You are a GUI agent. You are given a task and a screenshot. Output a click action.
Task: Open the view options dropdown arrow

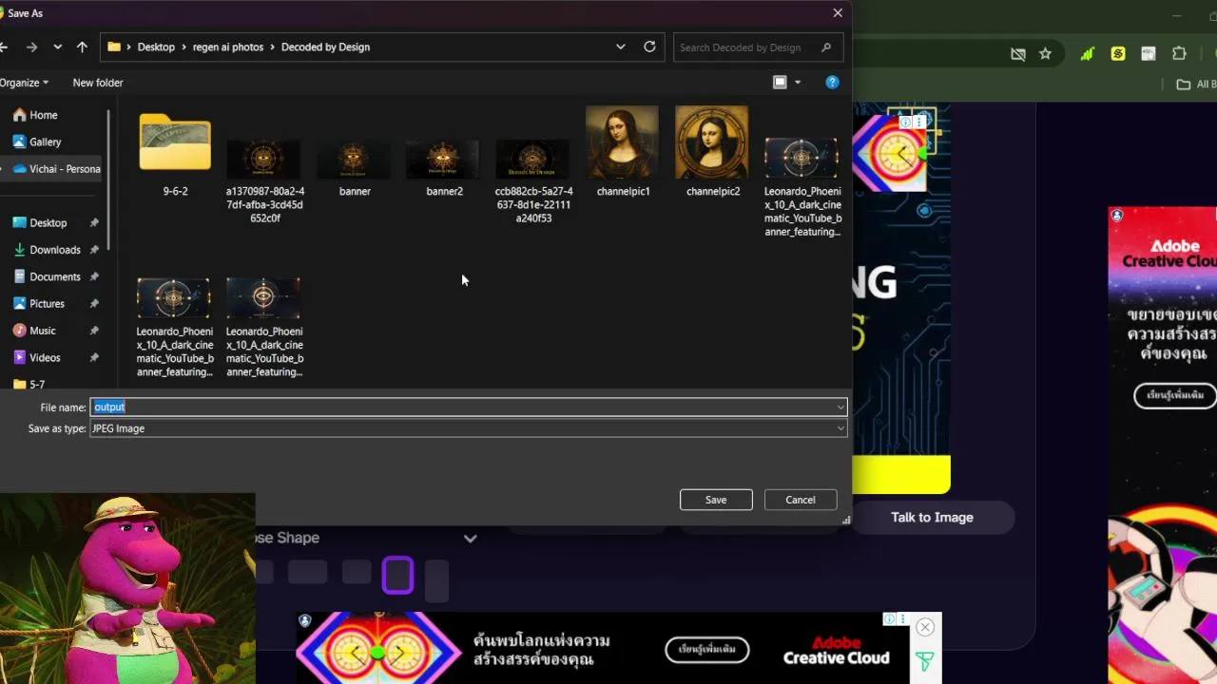pos(798,83)
